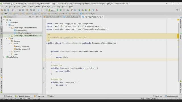Click the Cut scissors icon

[x=20, y=10]
